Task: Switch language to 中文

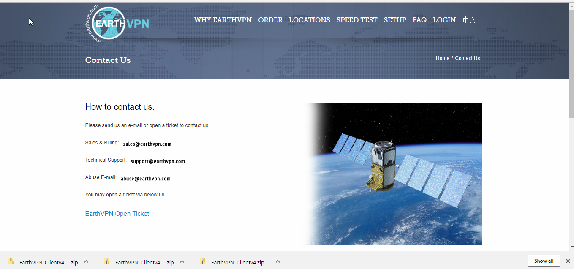Action: 469,20
